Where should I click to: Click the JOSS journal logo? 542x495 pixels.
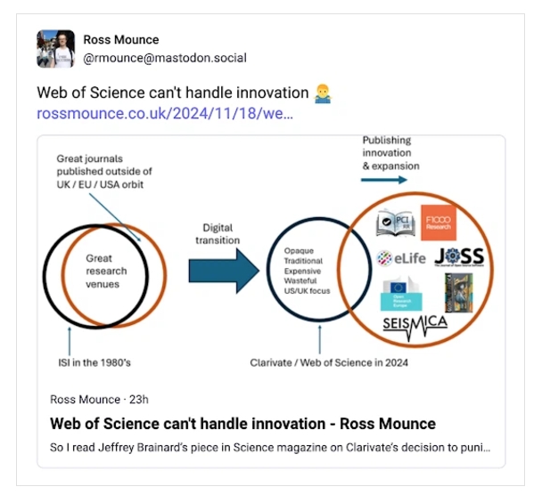point(459,256)
